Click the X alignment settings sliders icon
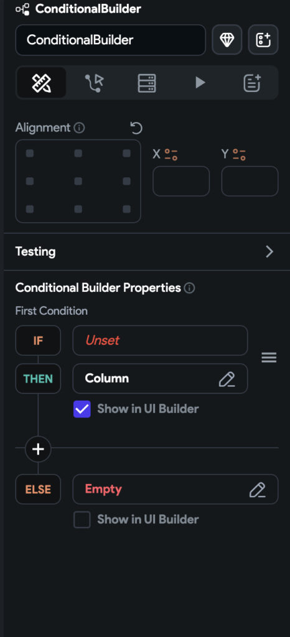The image size is (290, 637). 171,154
